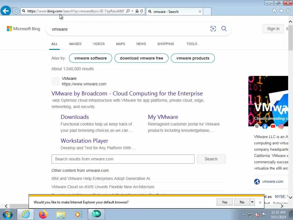The height and width of the screenshot is (220, 293).
Task: Click the address bar search magnifier icon
Action: click(x=128, y=11)
